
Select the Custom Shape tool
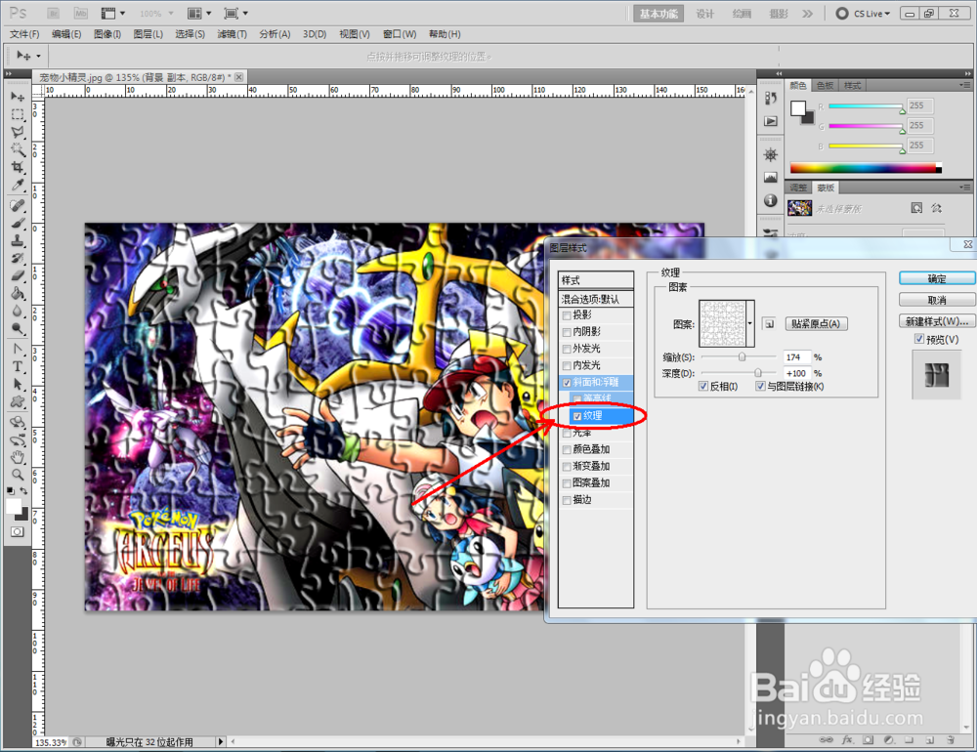pos(18,401)
